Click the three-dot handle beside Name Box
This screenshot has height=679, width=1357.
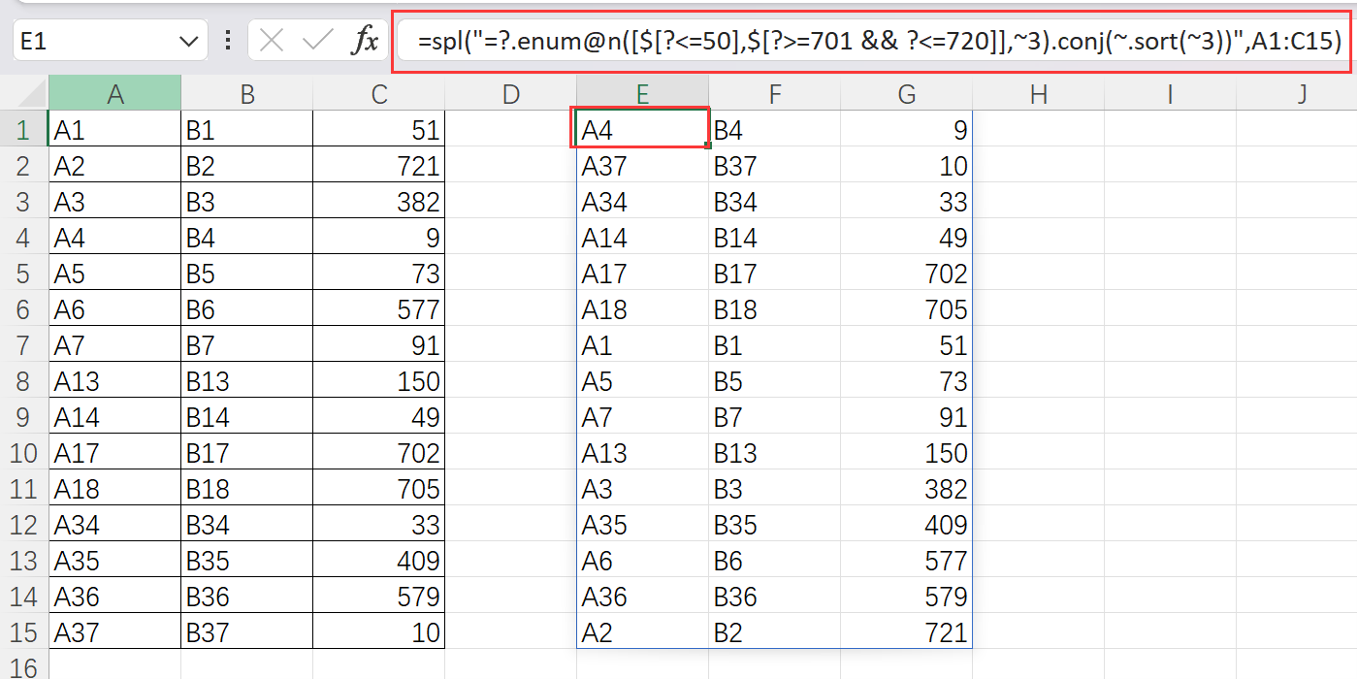point(228,41)
